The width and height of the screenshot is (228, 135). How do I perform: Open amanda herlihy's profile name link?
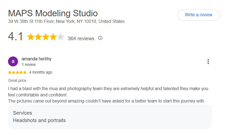[x=37, y=59]
